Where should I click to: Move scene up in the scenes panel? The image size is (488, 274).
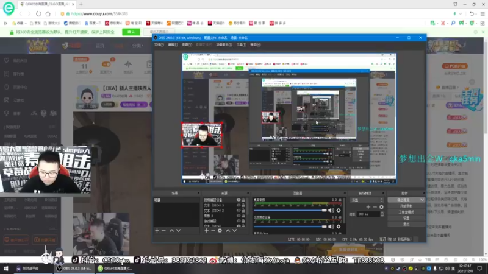click(x=172, y=231)
